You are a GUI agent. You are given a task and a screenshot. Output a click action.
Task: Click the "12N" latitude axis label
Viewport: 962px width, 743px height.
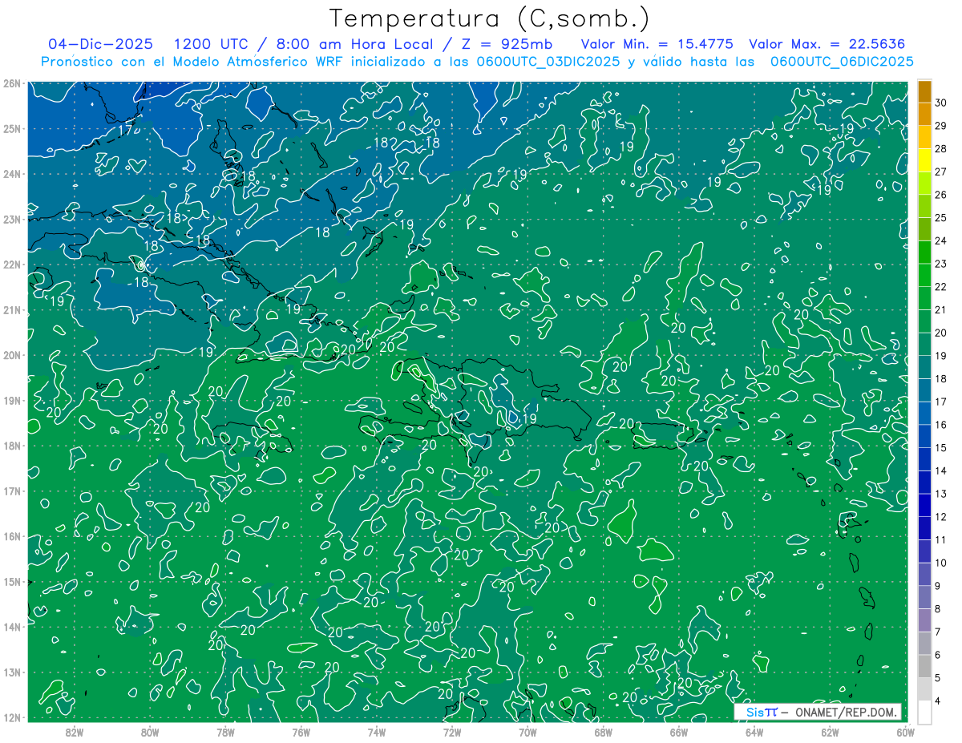12,717
